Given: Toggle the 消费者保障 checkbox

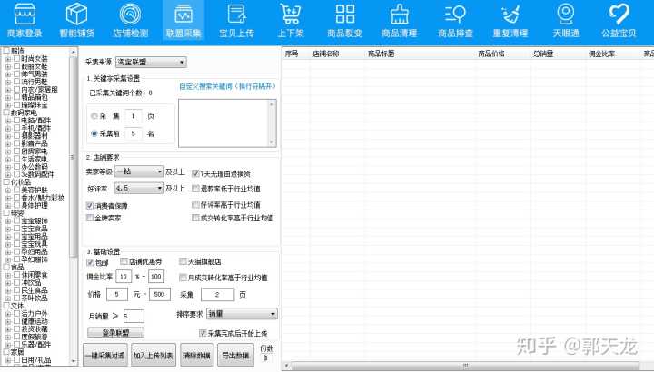Looking at the screenshot, I should coord(90,205).
